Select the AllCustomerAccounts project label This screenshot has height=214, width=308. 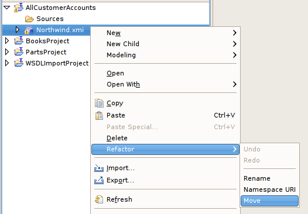pyautogui.click(x=61, y=8)
